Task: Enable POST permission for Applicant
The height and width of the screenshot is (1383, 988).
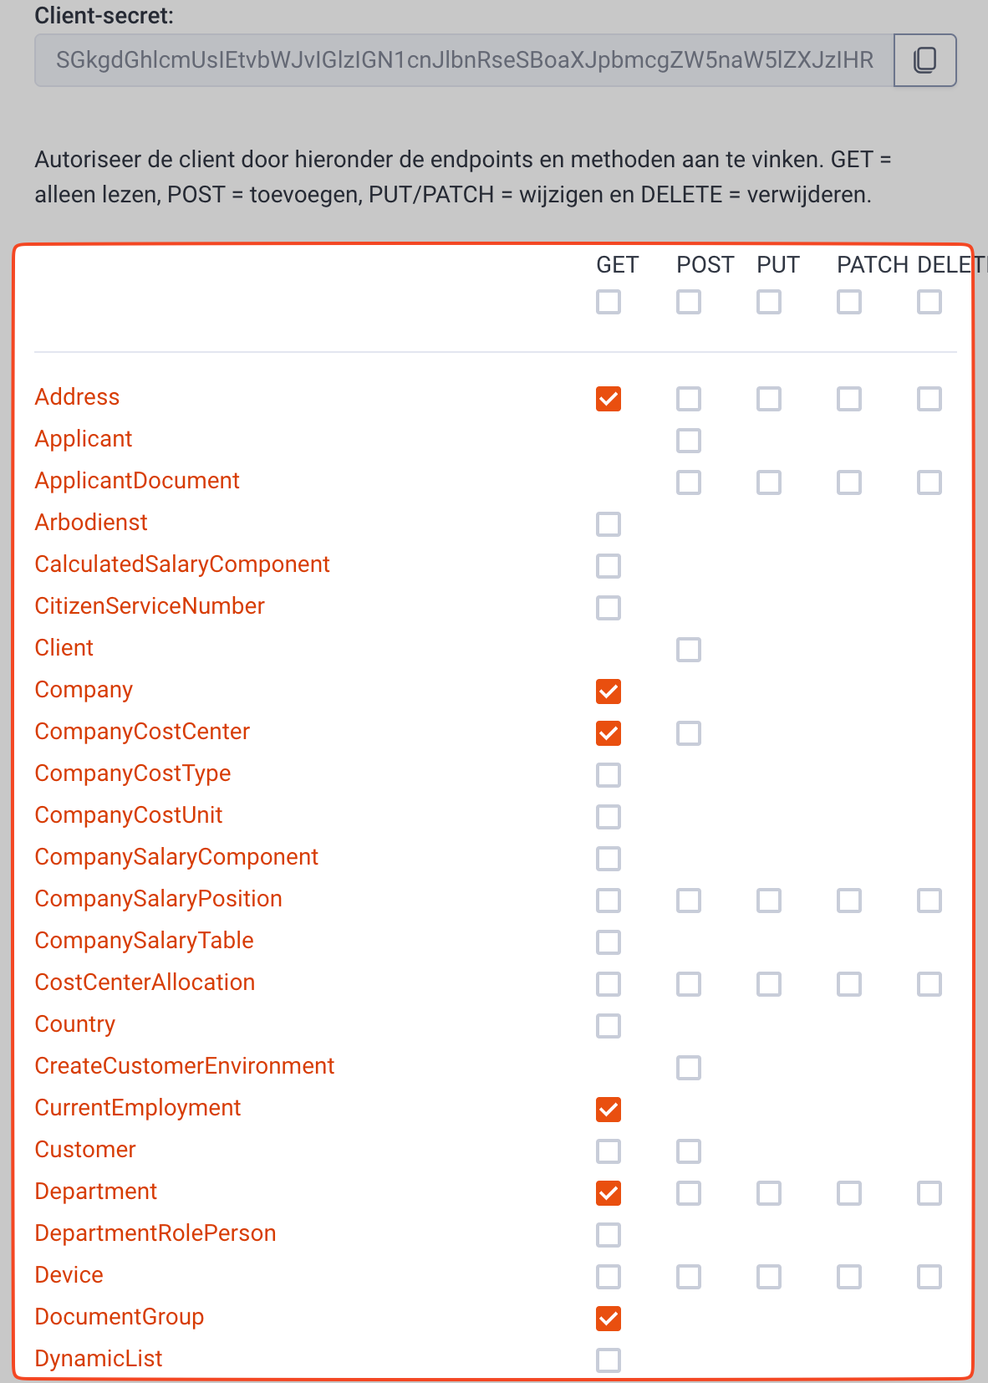Action: [x=689, y=441]
